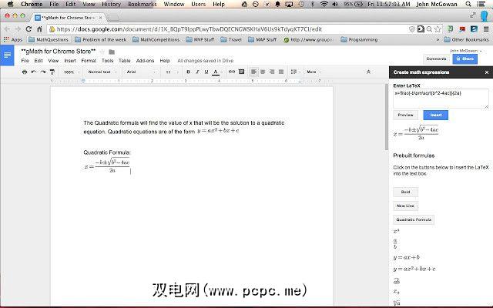Click the Quadratic Formula prebuilt button

pos(414,219)
